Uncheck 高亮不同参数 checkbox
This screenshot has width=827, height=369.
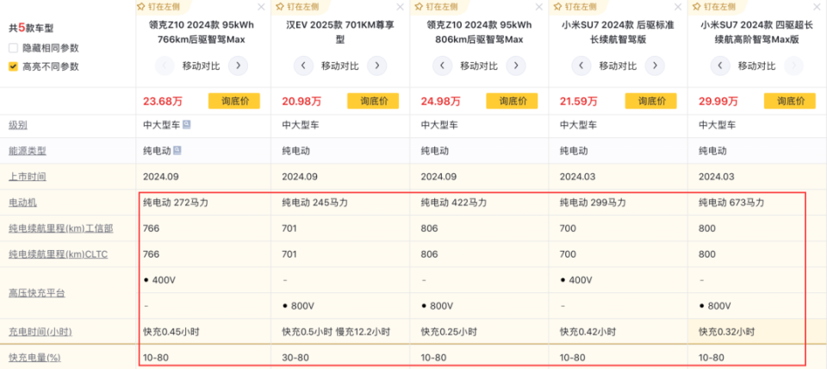[13, 66]
